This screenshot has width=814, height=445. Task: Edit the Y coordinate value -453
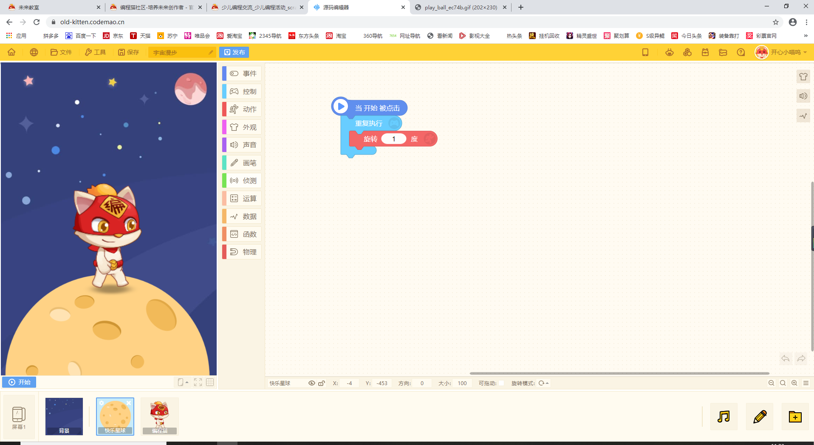[382, 383]
